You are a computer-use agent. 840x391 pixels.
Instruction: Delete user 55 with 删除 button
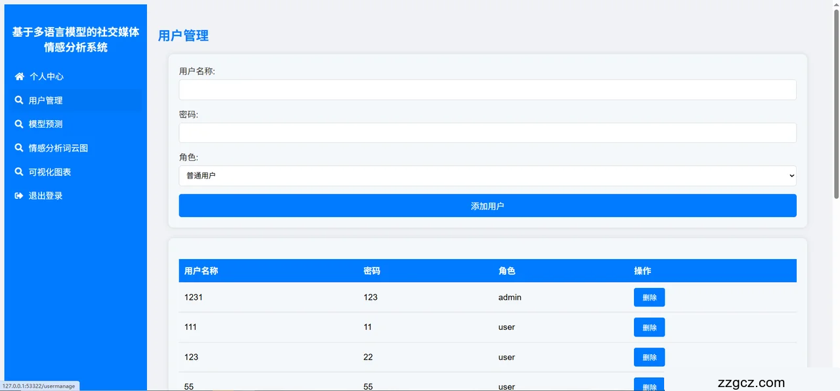pos(649,385)
